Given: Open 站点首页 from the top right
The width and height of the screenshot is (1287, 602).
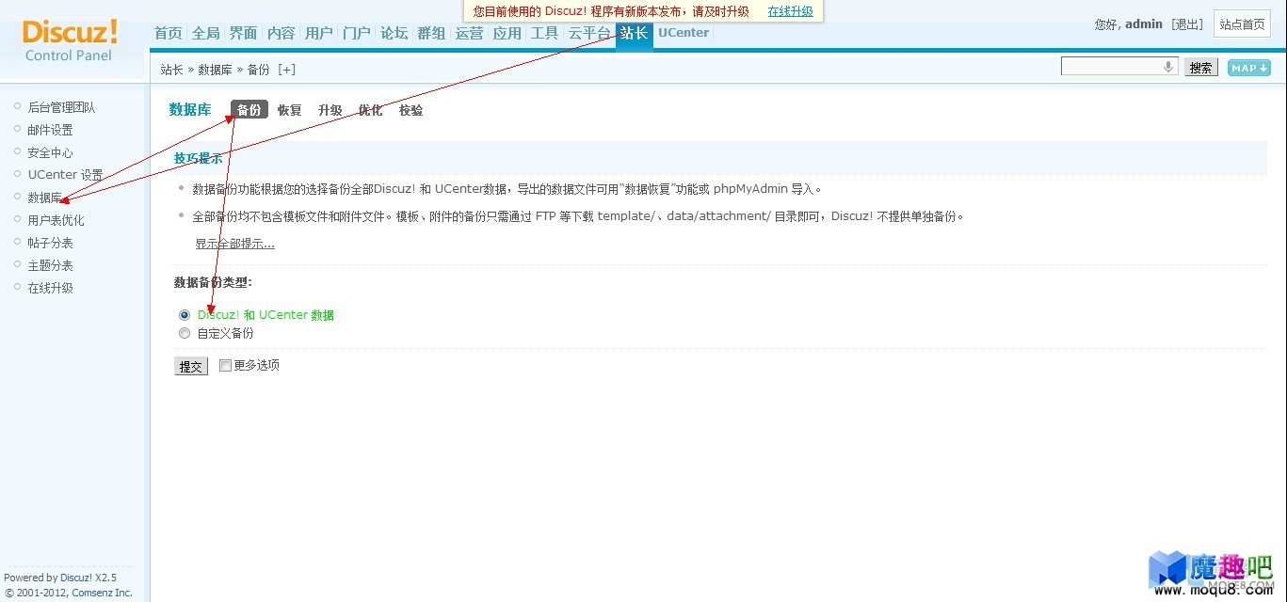Looking at the screenshot, I should [x=1243, y=24].
